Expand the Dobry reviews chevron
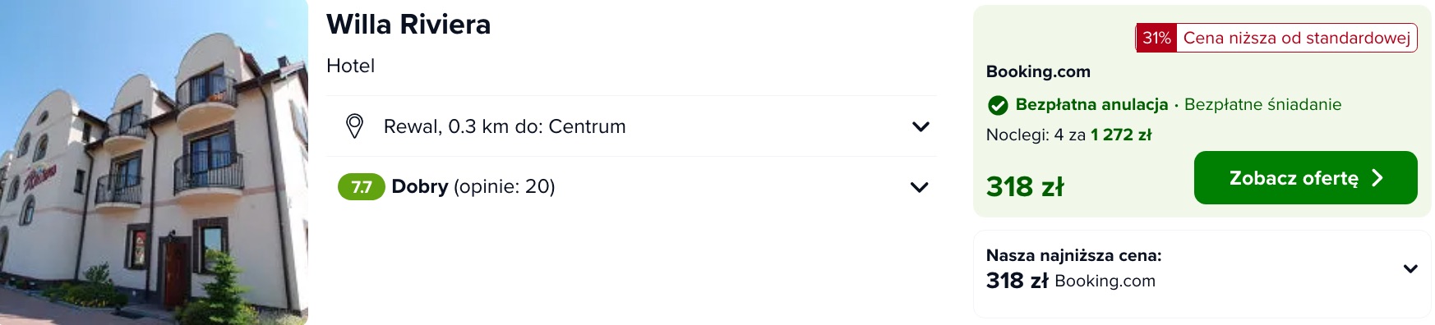1435x325 pixels. [x=919, y=187]
